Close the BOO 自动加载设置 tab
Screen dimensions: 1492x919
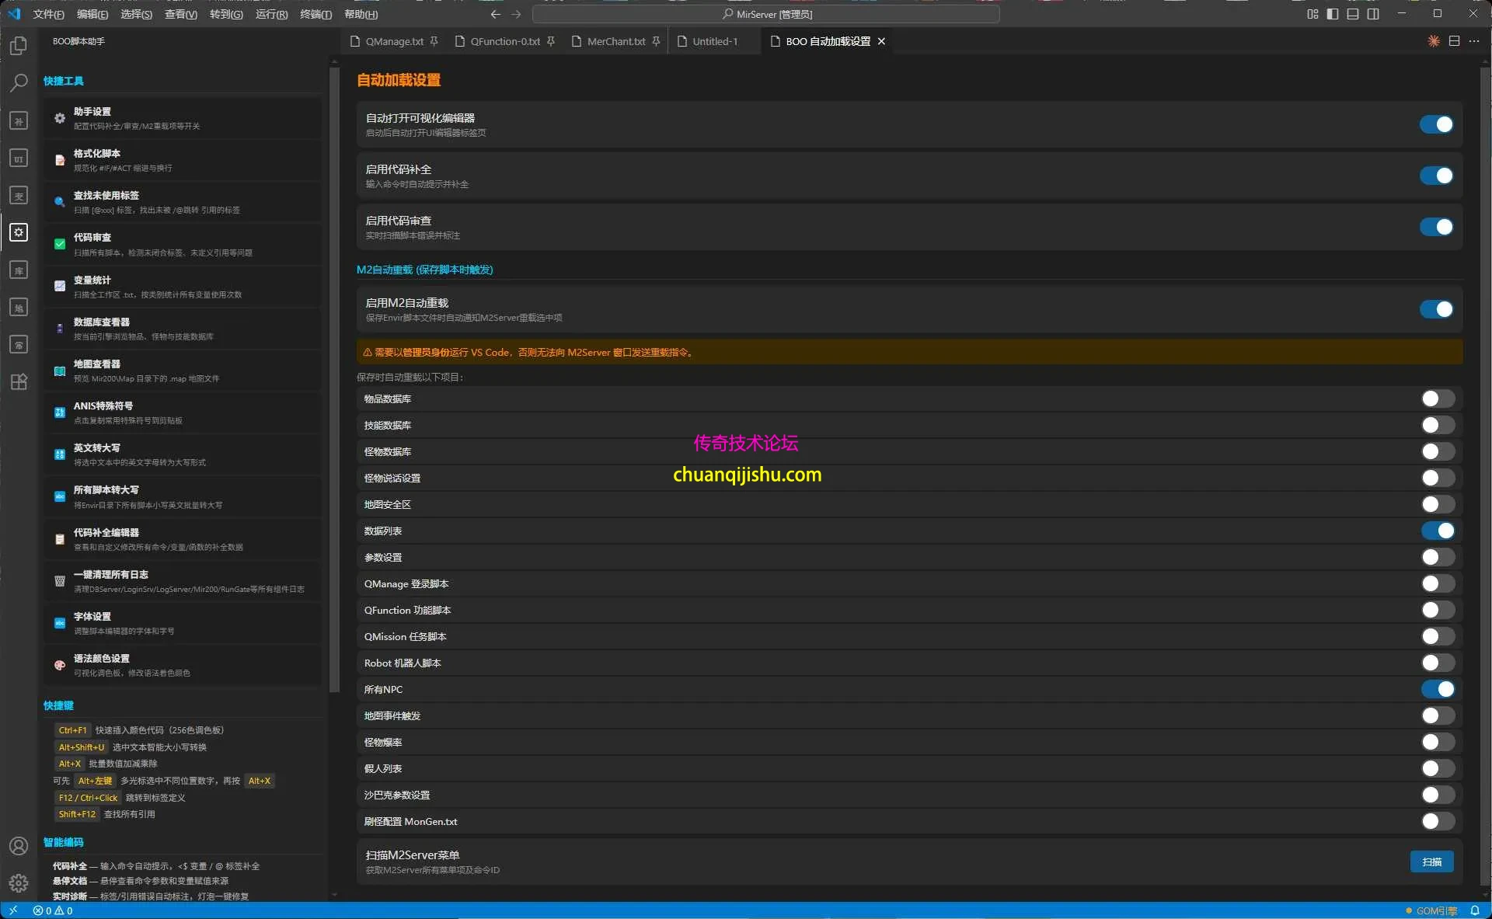point(881,41)
